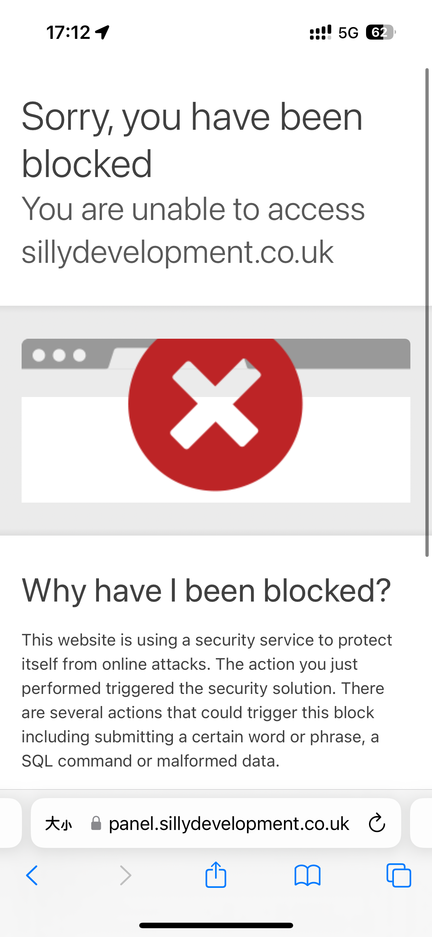Open the page size settings button
The height and width of the screenshot is (937, 432).
59,824
